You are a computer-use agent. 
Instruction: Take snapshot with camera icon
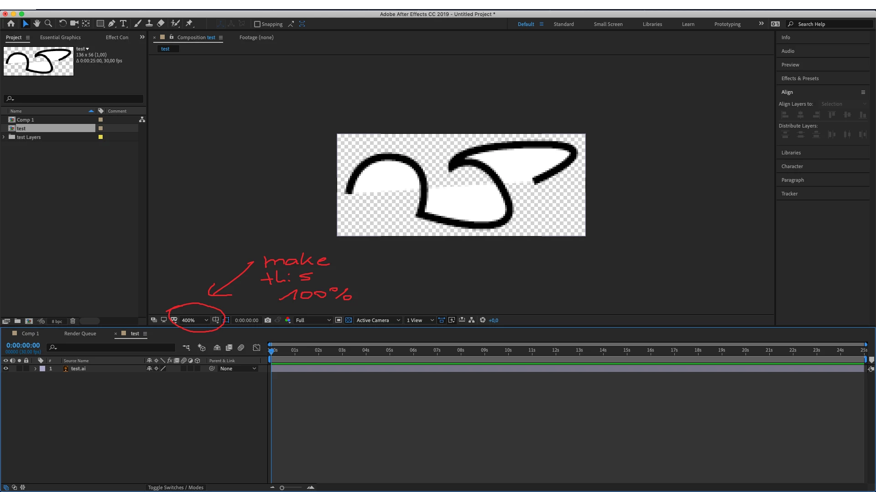[x=268, y=320]
